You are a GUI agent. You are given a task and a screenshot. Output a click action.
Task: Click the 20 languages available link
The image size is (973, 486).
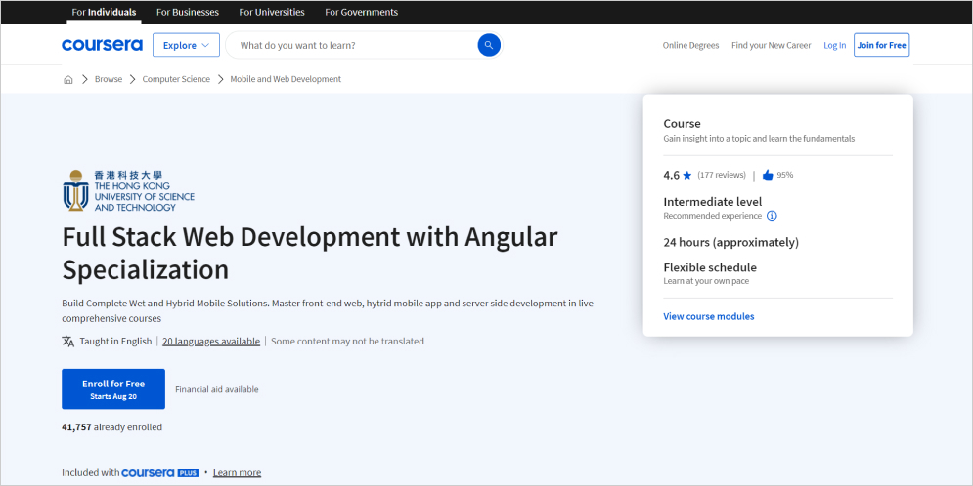point(211,342)
